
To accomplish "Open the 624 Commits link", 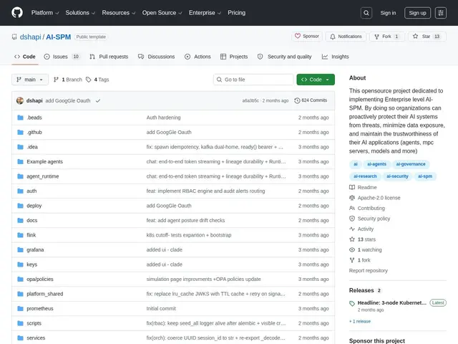I will point(311,100).
